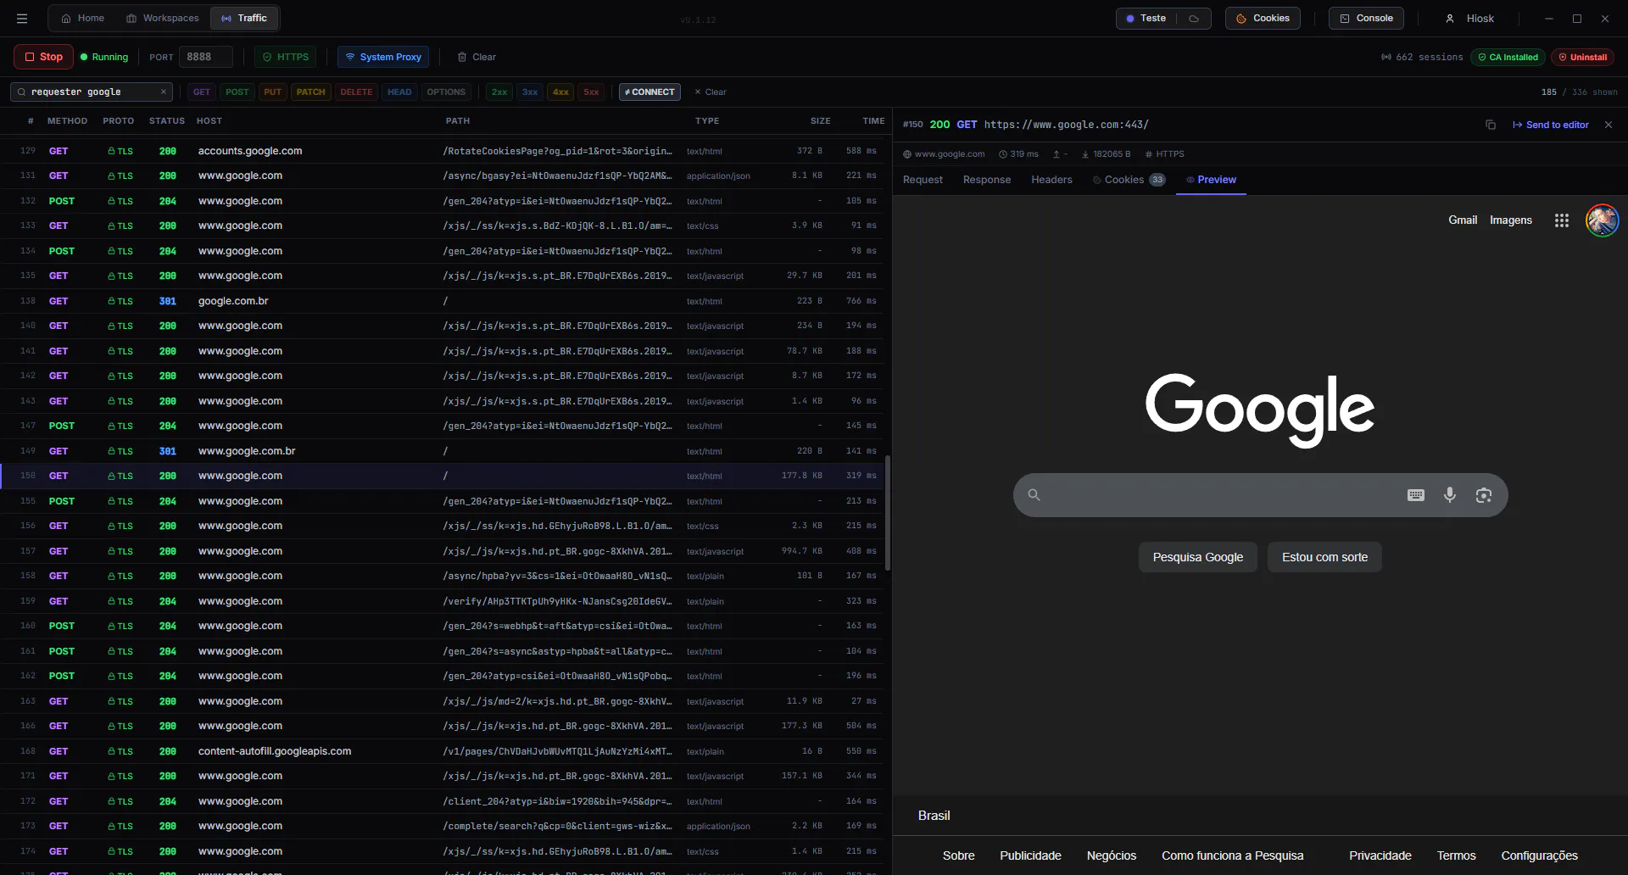Click the microphone voice search icon
This screenshot has width=1628, height=875.
1450,495
